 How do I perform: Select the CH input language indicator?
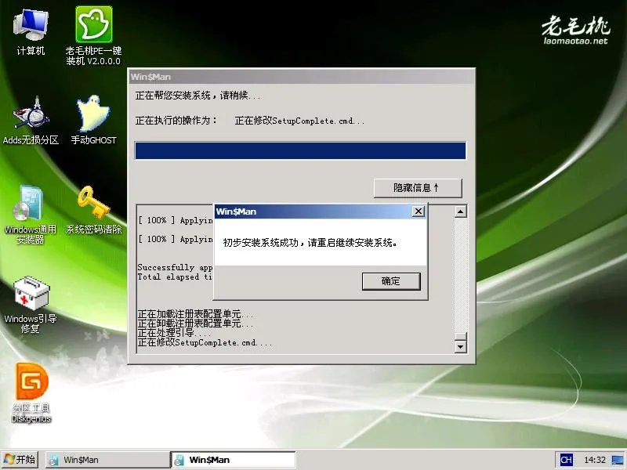567,460
